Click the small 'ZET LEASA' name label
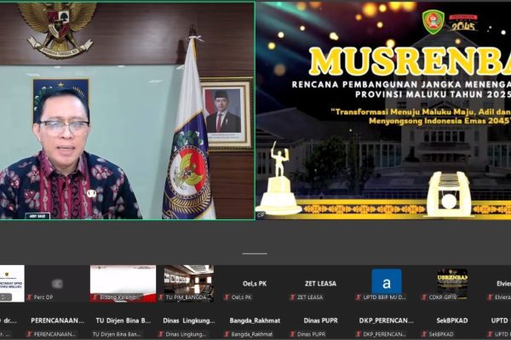Image resolution: width=511 pixels, height=340 pixels. tap(310, 297)
